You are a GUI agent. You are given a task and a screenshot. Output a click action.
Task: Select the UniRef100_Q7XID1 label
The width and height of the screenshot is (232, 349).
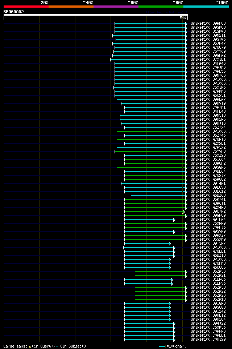[208, 59]
